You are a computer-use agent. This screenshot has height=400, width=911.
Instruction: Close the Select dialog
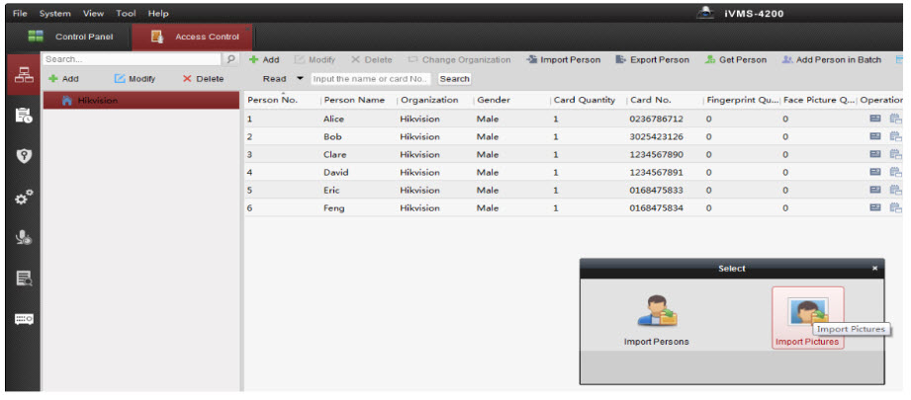[x=874, y=268]
